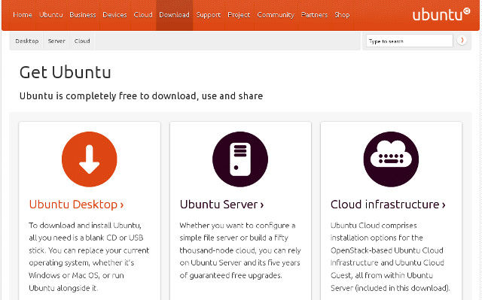
Task: Follow the Cloud infrastructure heading link
Action: point(388,205)
